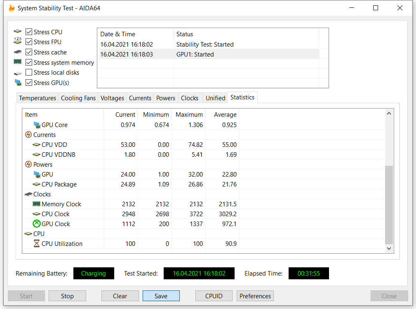The height and width of the screenshot is (309, 416).
Task: Toggle the Stress GPU(s) checkbox
Action: (x=29, y=83)
